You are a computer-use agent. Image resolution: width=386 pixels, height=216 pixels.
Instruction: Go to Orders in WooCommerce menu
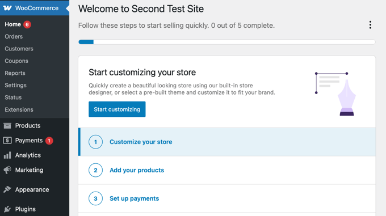[14, 36]
